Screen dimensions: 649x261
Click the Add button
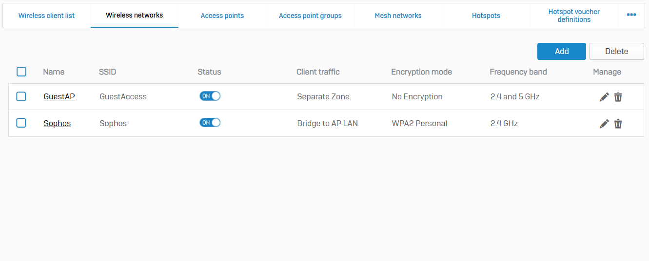[562, 51]
